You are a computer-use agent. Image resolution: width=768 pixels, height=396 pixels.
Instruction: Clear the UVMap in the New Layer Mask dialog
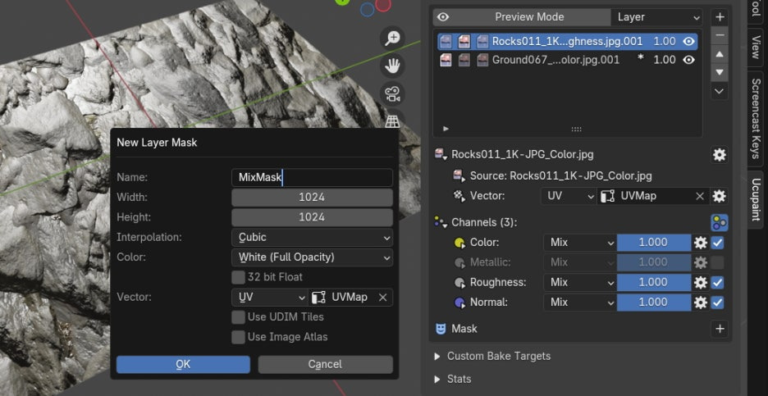click(x=383, y=297)
